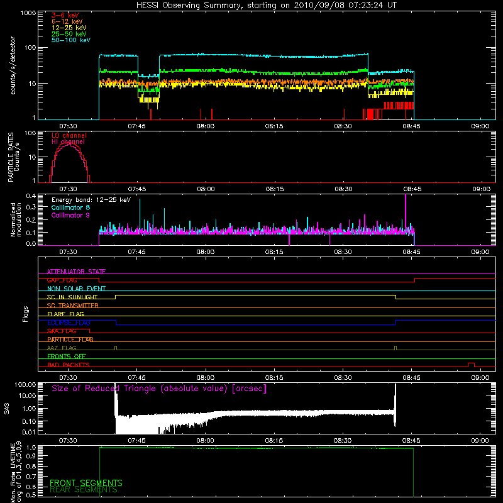Select the PARTICLE_FLAG label
Image resolution: width=503 pixels, height=503 pixels.
tap(70, 340)
